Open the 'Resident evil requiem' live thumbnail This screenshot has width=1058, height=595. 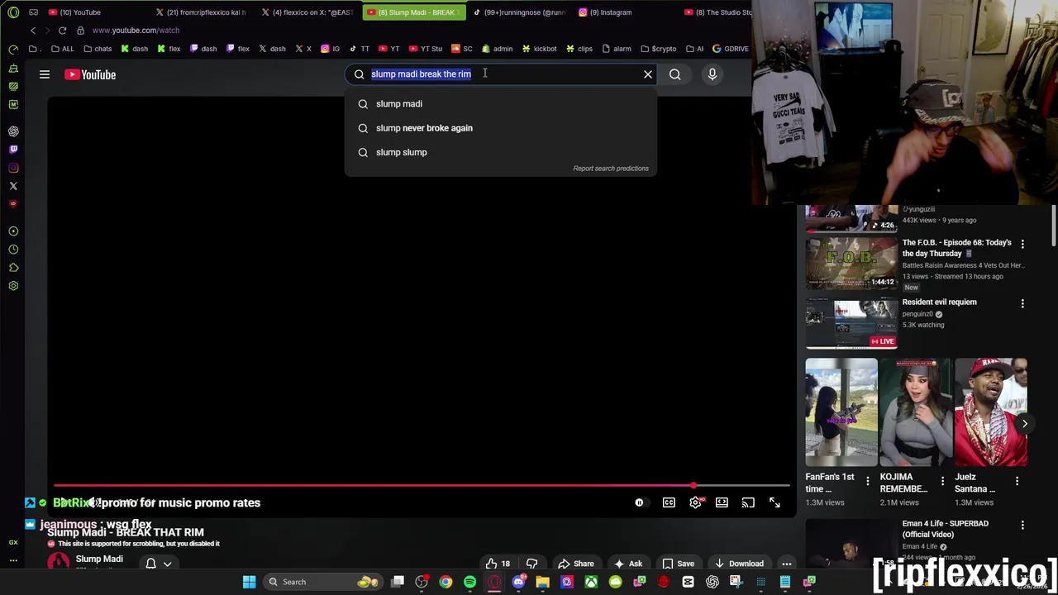coord(851,323)
